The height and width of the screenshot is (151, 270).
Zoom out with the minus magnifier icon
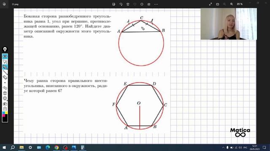(224, 4)
